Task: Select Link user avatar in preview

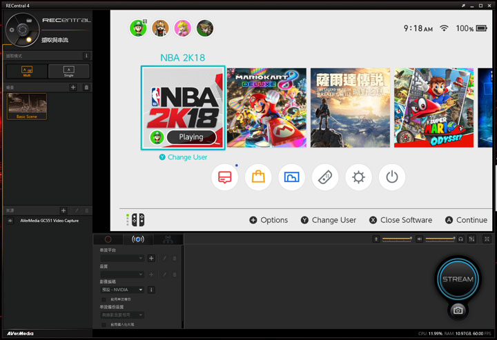Action: (205, 28)
